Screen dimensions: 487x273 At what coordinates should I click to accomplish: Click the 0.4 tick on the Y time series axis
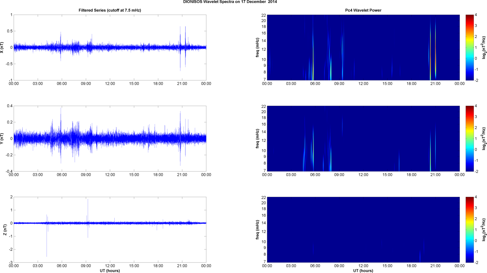[10, 106]
